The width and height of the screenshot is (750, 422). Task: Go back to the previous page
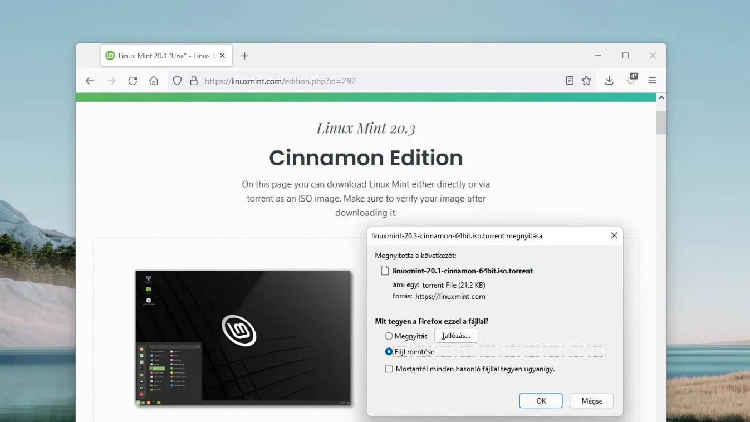[x=90, y=81]
